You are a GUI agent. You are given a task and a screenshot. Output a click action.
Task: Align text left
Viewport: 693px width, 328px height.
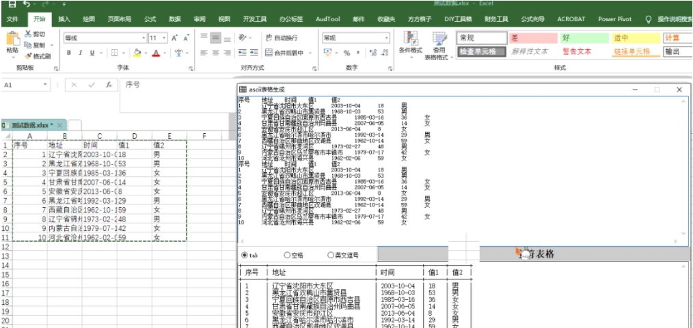point(204,53)
